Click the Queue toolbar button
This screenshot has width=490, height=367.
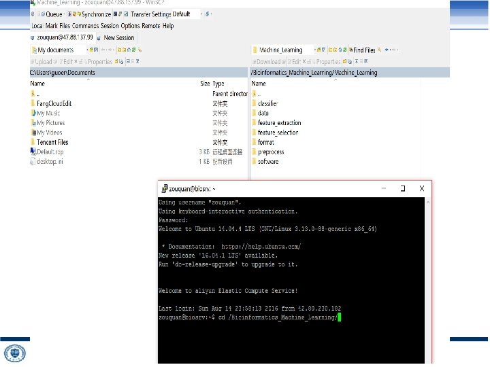coord(52,14)
